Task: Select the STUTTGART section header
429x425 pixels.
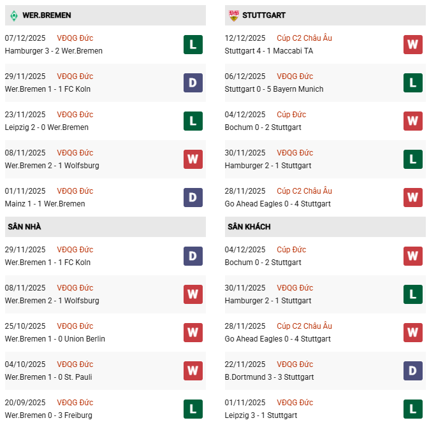Action: 264,15
